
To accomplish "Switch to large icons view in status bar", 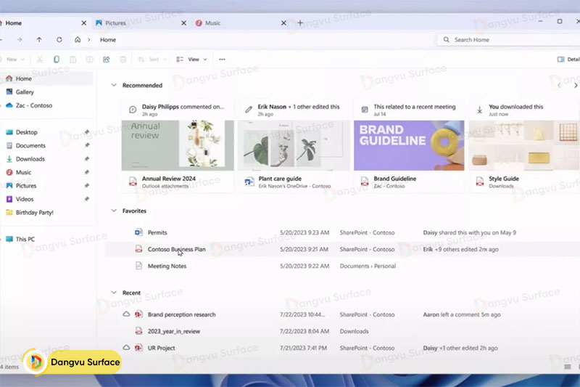I will pyautogui.click(x=579, y=367).
